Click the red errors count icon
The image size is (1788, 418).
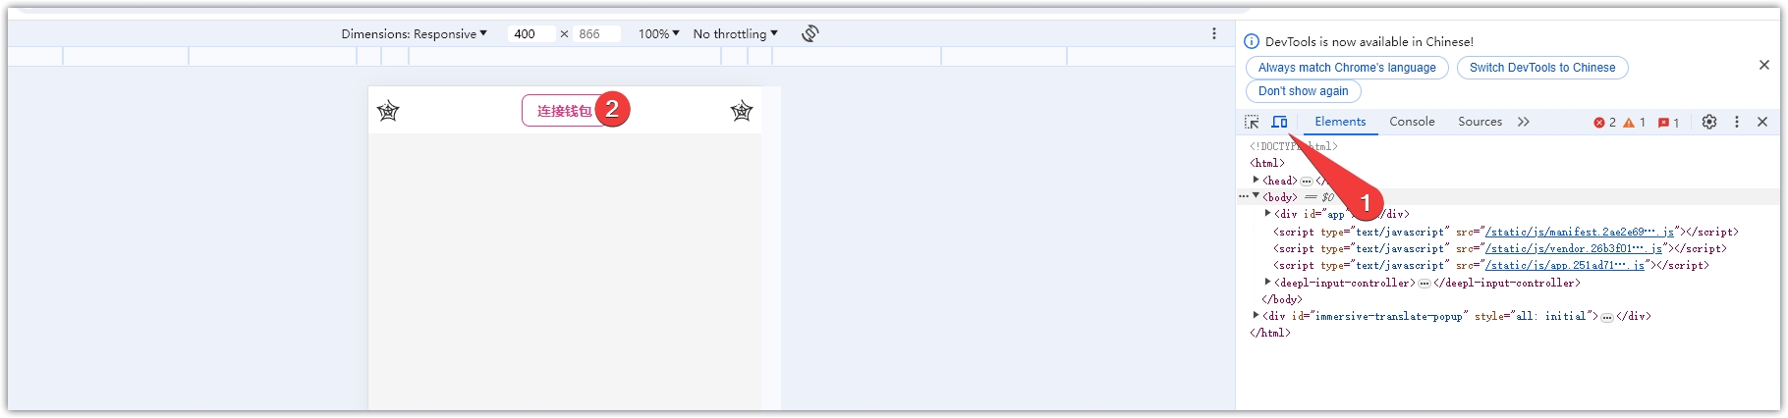[1604, 123]
